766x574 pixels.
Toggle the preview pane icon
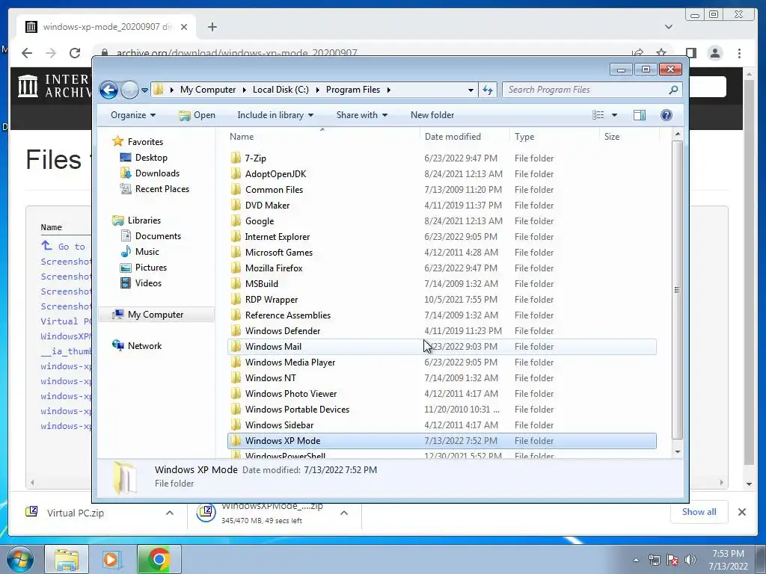coord(640,115)
